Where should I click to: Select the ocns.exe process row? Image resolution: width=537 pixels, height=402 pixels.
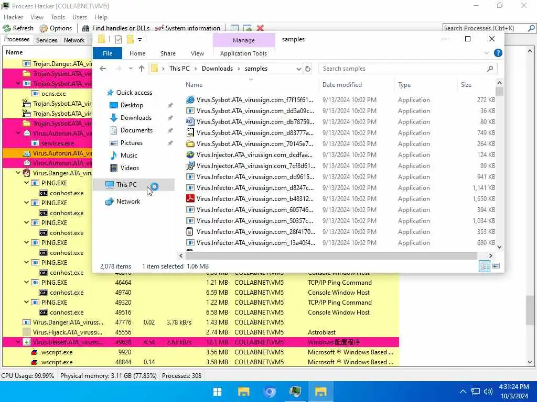[x=48, y=94]
